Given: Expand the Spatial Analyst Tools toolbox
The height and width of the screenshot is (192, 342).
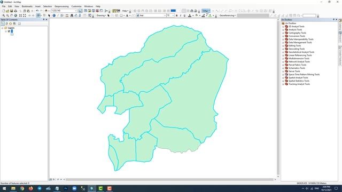Looking at the screenshot, I should (x=283, y=78).
